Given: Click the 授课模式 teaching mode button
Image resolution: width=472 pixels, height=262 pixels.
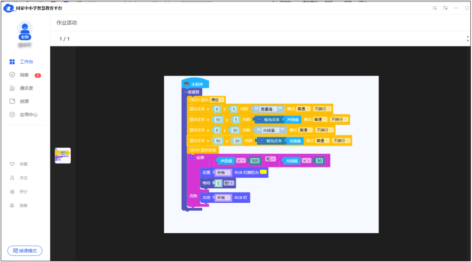Looking at the screenshot, I should coord(25,251).
